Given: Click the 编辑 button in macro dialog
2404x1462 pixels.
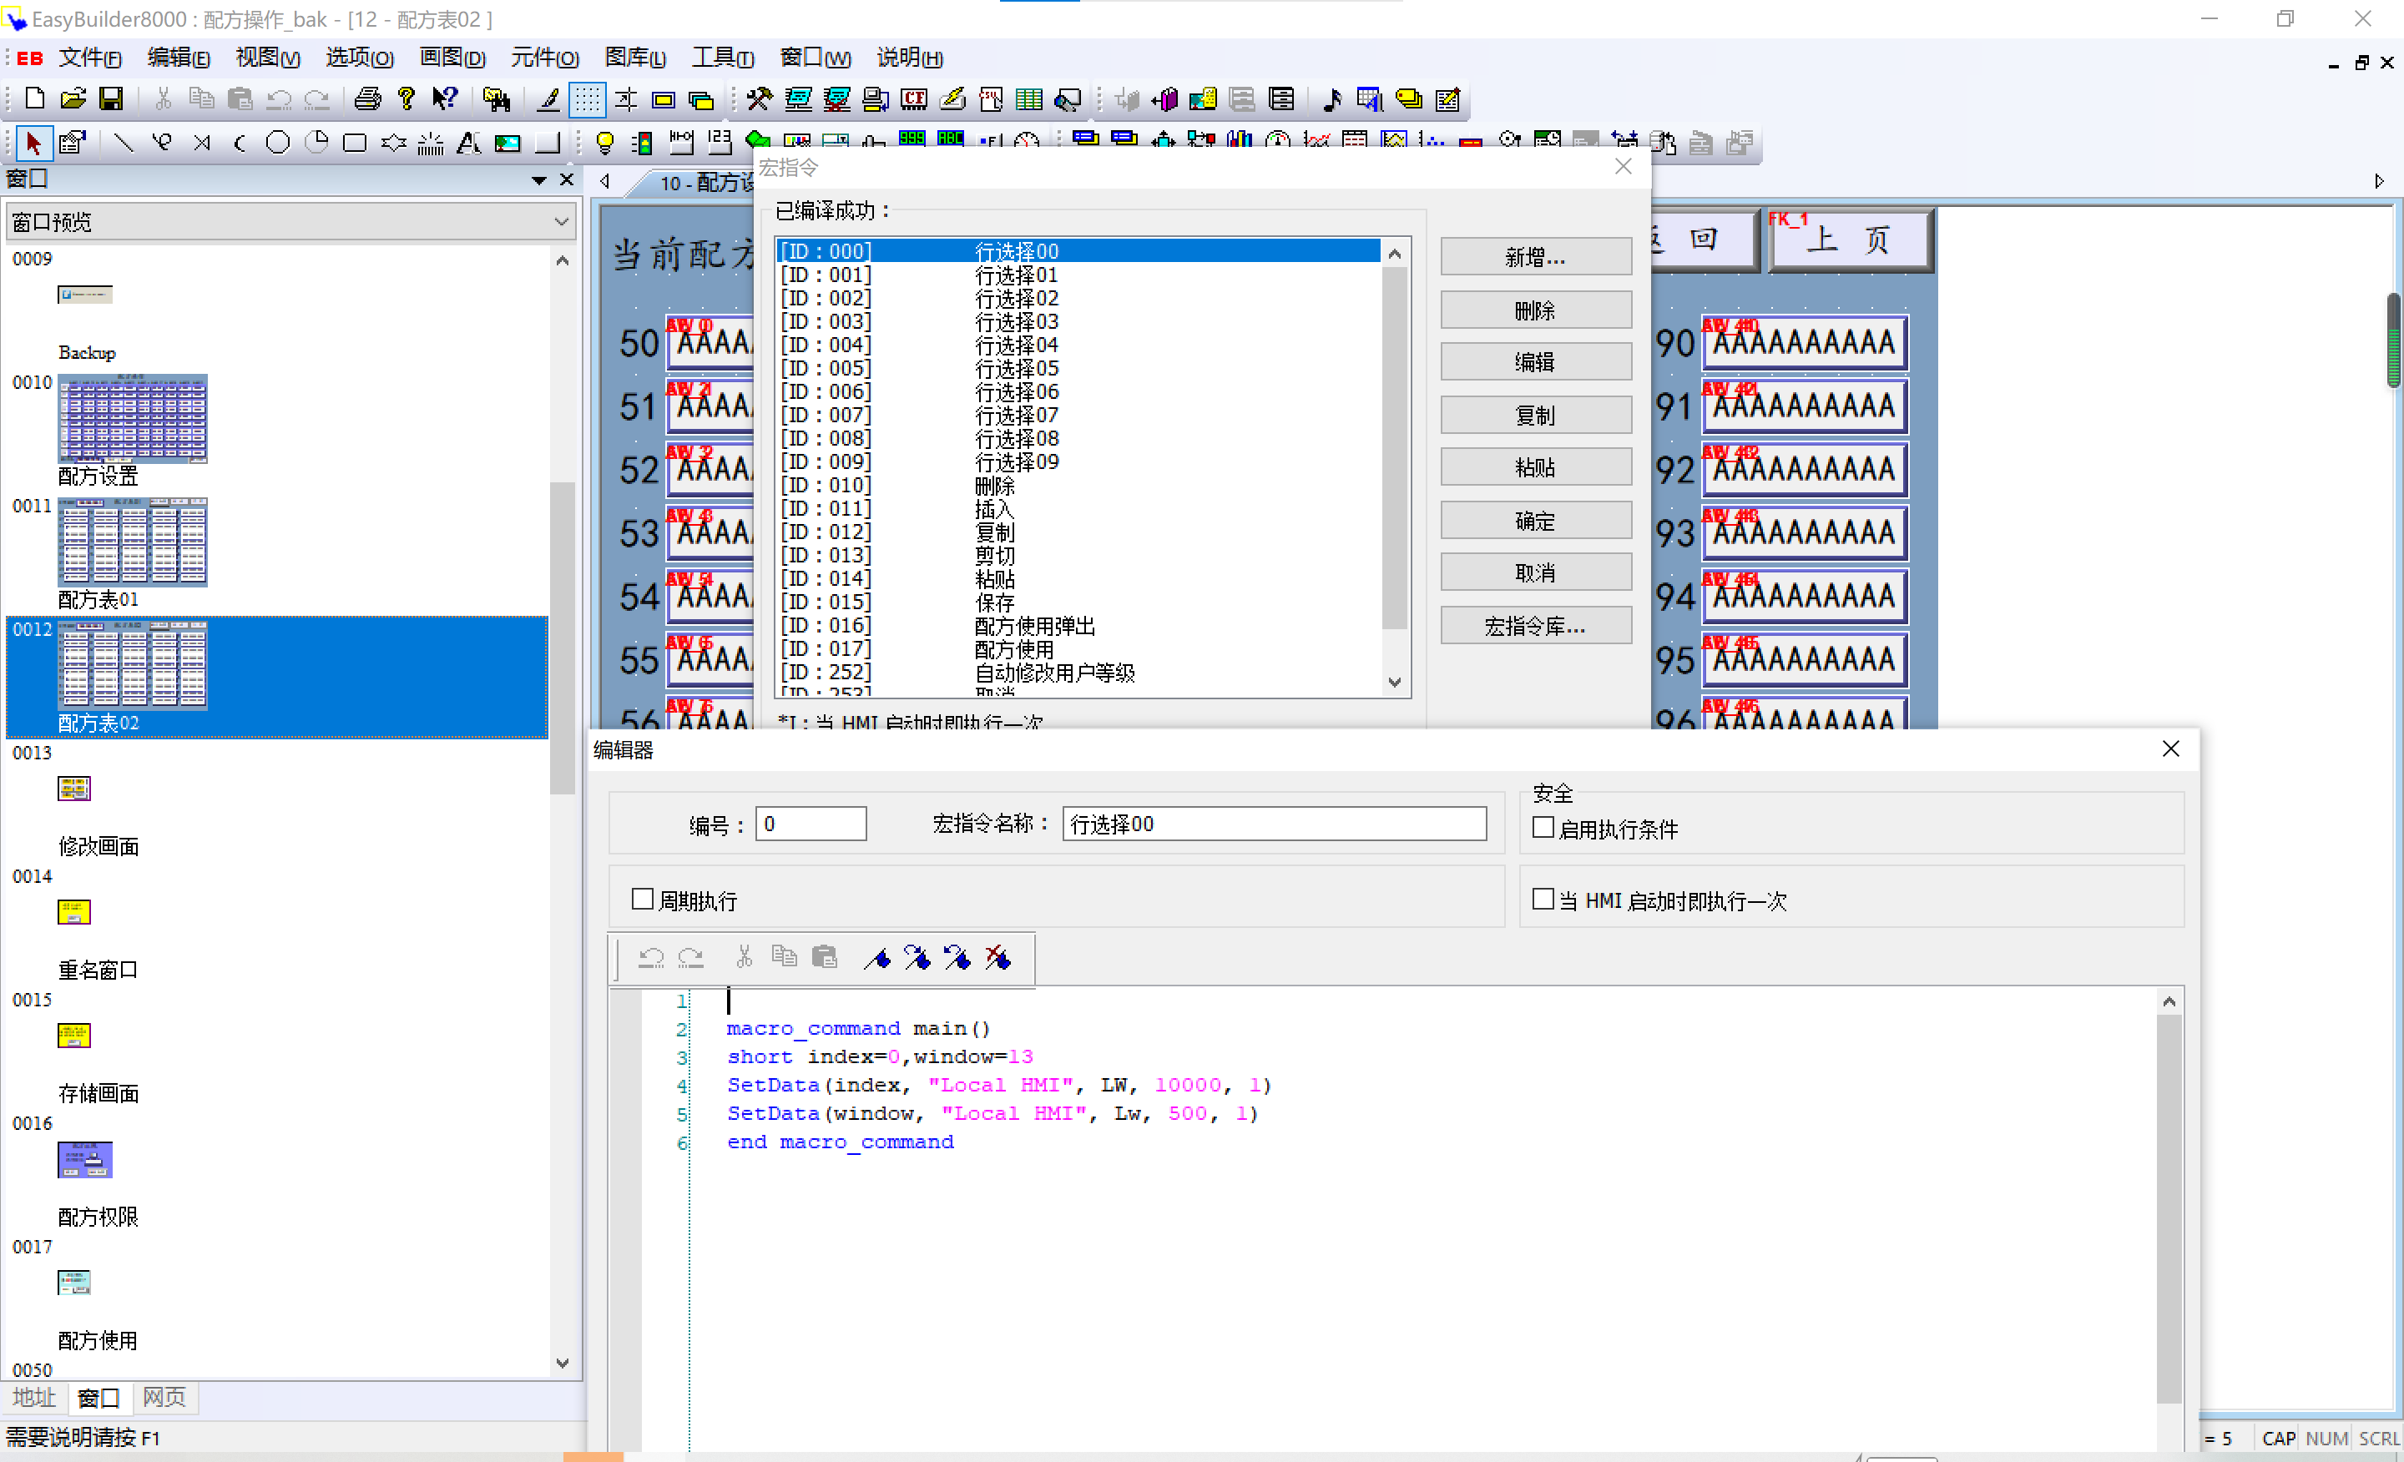Looking at the screenshot, I should (x=1536, y=362).
